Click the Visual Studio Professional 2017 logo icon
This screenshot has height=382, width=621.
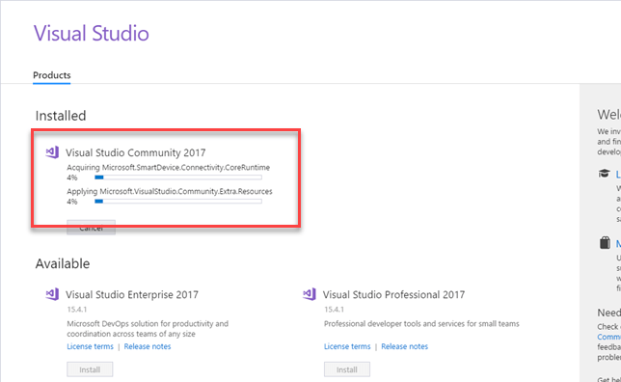(x=310, y=294)
